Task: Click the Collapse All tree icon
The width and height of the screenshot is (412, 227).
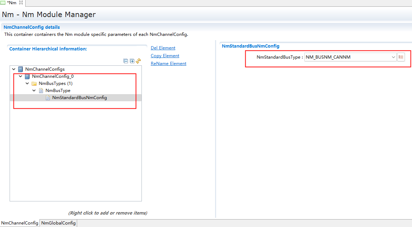Action: coord(125,61)
